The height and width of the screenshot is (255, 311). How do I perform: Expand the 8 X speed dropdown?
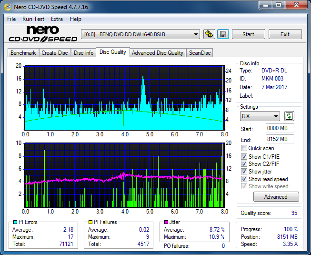point(260,116)
